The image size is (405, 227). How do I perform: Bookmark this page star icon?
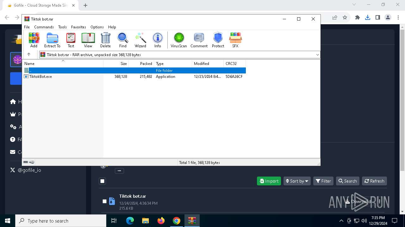pyautogui.click(x=345, y=18)
